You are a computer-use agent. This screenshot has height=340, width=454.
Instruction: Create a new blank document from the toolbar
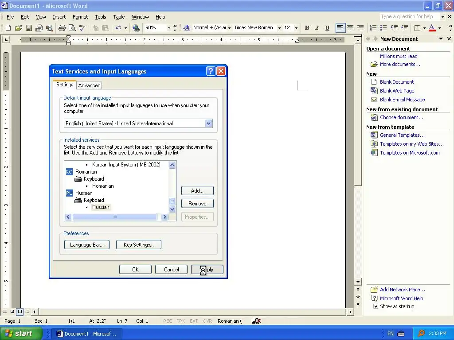click(x=8, y=28)
